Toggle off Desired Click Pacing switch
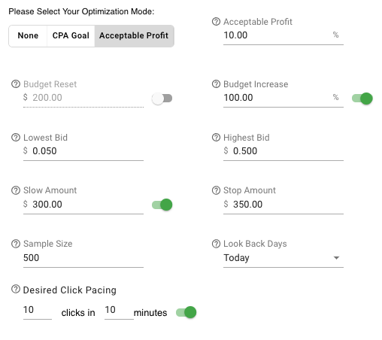The width and height of the screenshot is (382, 340). (186, 312)
